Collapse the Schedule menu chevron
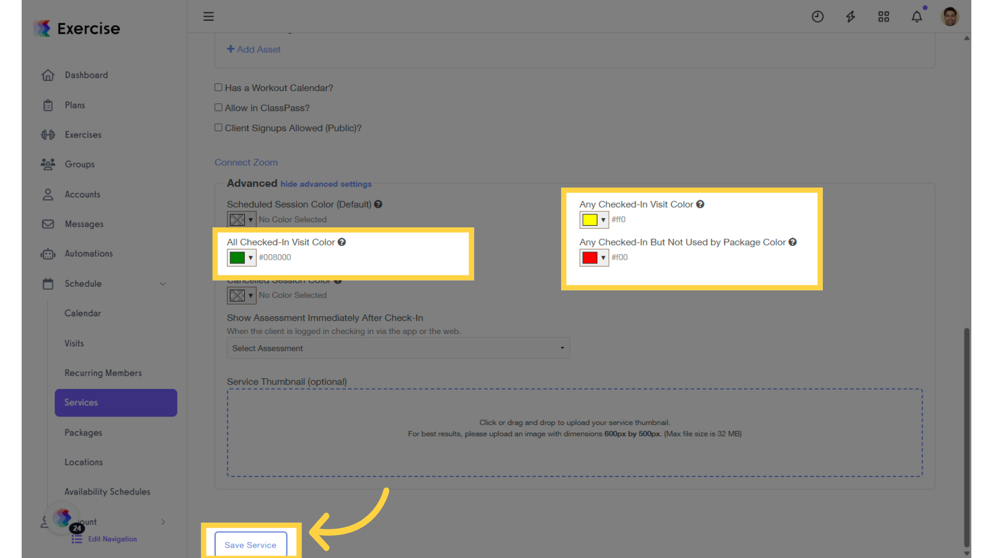 [163, 284]
